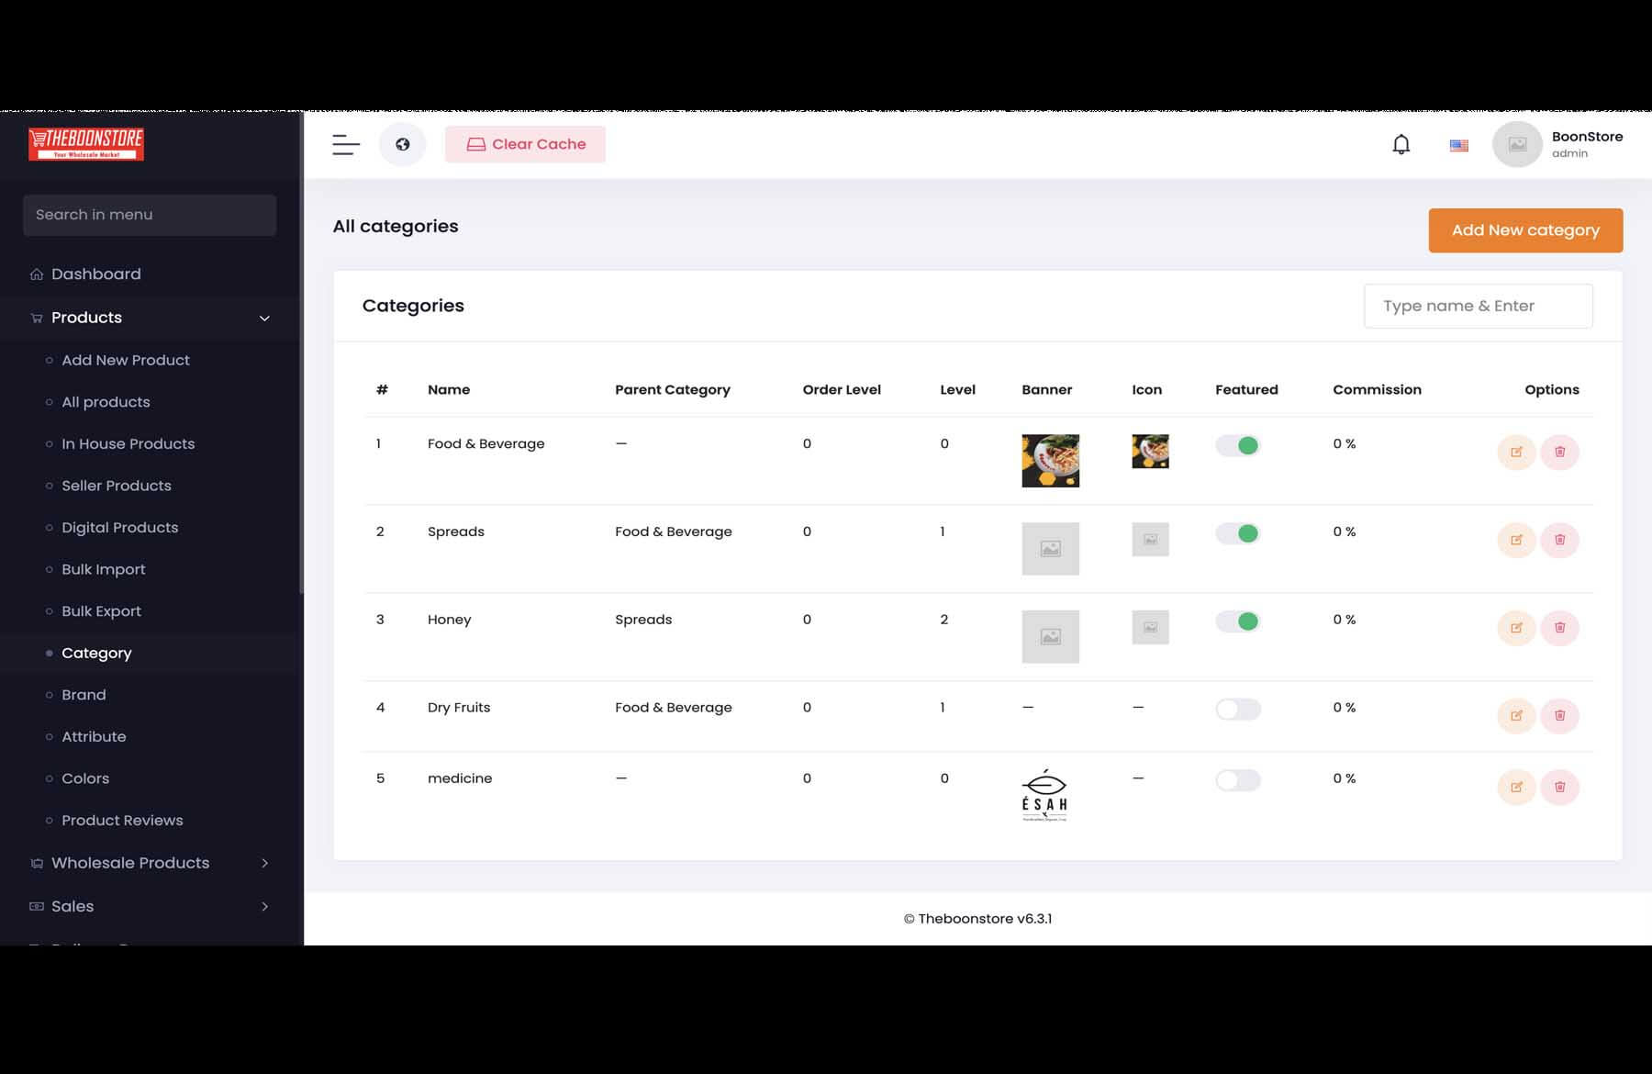Click the hamburger menu toggle icon

pyautogui.click(x=345, y=144)
